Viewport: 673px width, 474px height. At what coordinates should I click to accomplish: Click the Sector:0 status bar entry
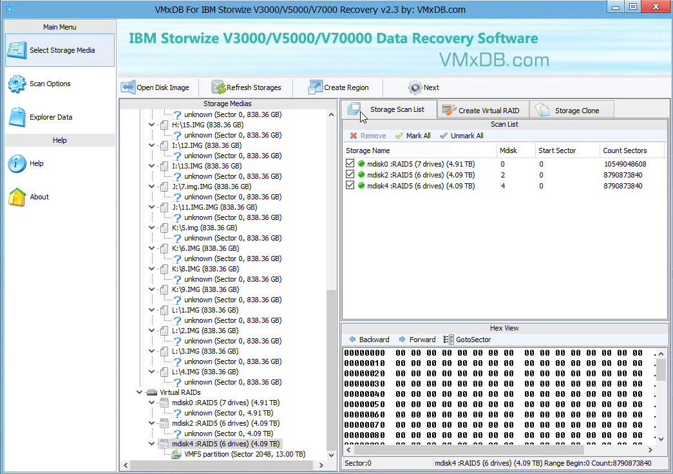pos(358,463)
